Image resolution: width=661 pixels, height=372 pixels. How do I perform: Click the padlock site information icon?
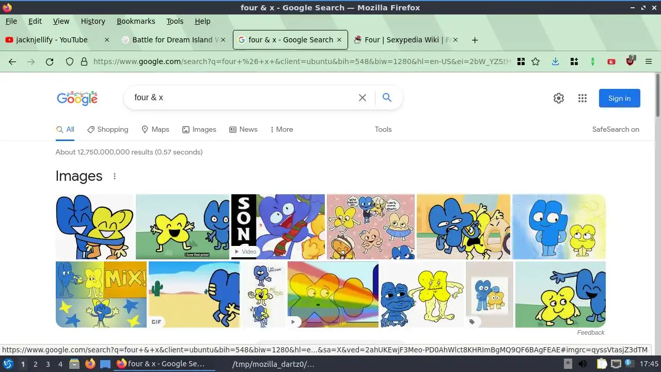84,61
